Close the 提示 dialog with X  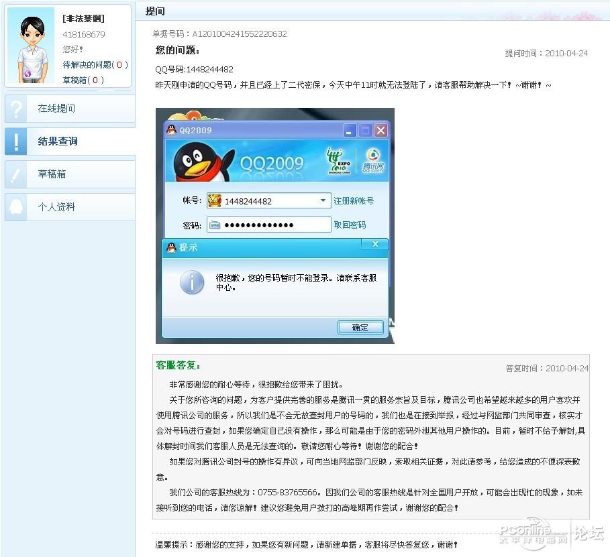point(375,244)
